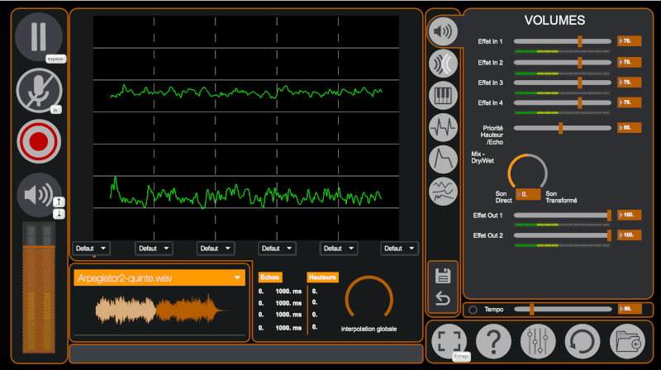Open the Volumes tab with speaker icon
Viewport: 661px width, 370px height.
click(x=444, y=32)
